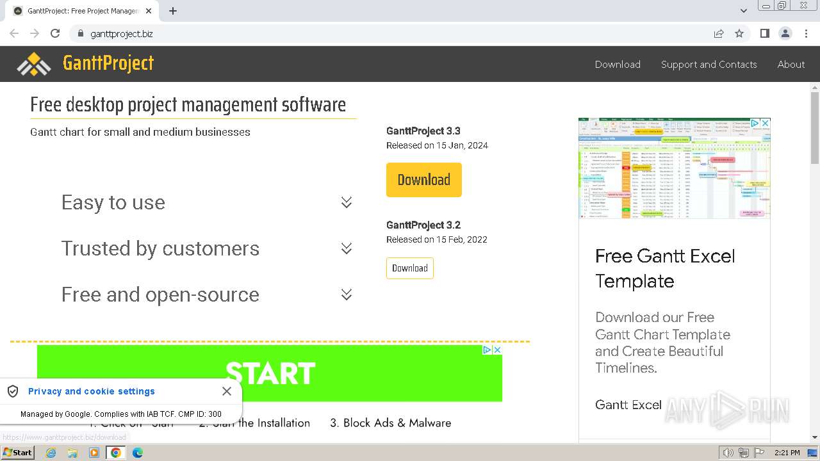Image resolution: width=820 pixels, height=461 pixels.
Task: Click the 'GanttProject 3.2' version heading
Action: 423,225
